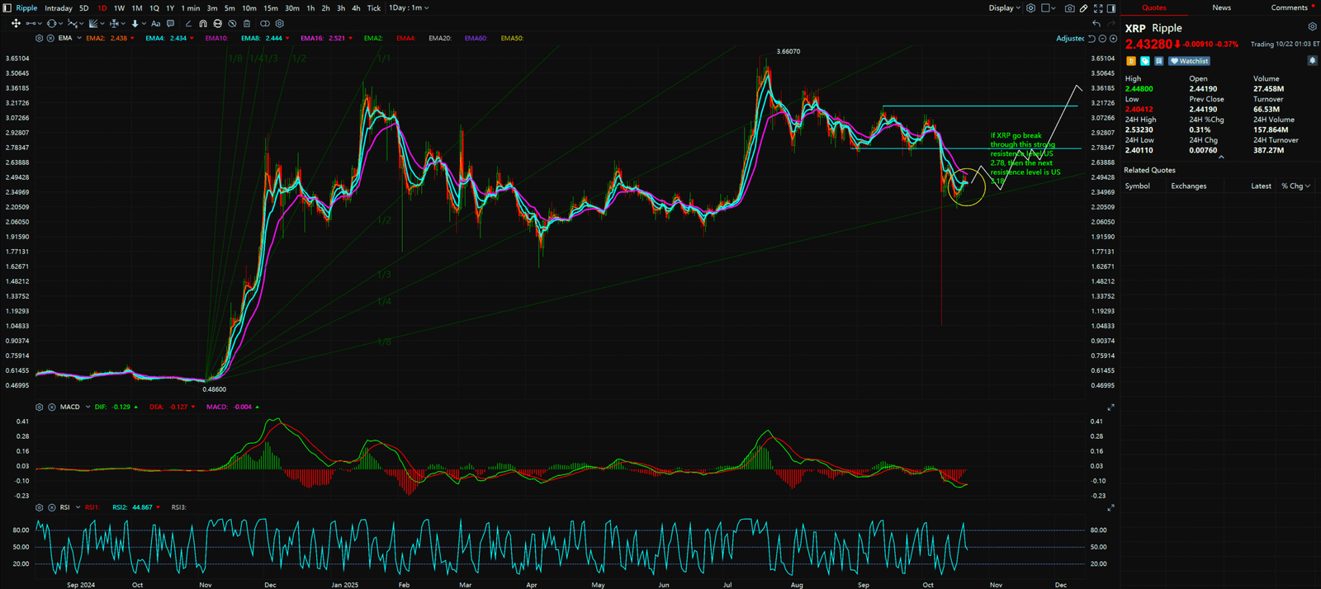Open the 1Day : 1m interval dropdown
The height and width of the screenshot is (589, 1321).
click(x=409, y=8)
